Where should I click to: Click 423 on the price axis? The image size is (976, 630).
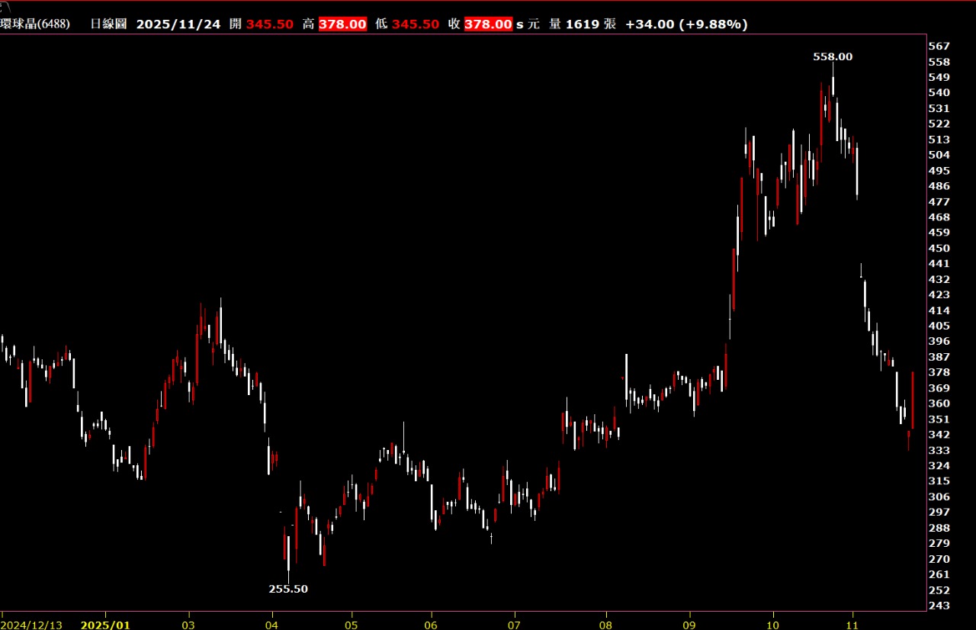(x=939, y=294)
